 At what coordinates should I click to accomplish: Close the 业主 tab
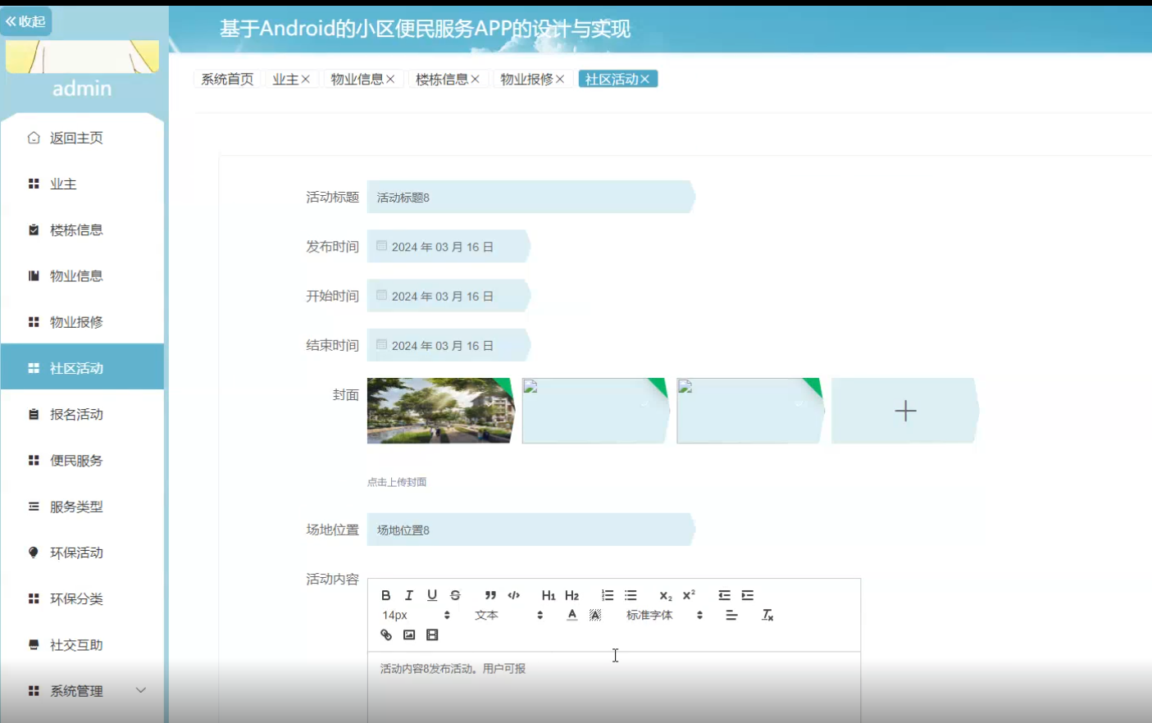306,79
